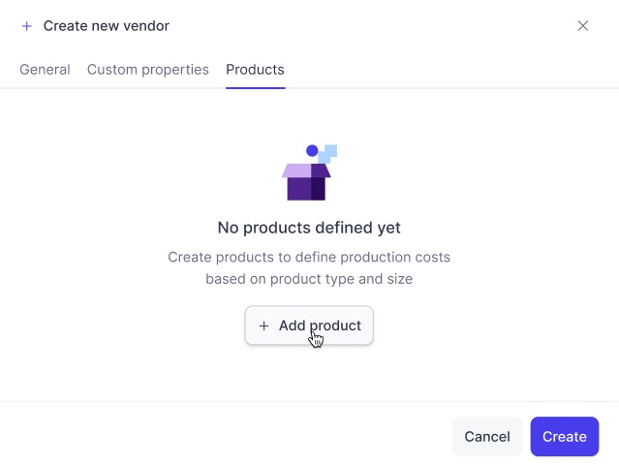Click the plus icon beside the dialog title
Screen dimensions: 619x467
tap(27, 26)
